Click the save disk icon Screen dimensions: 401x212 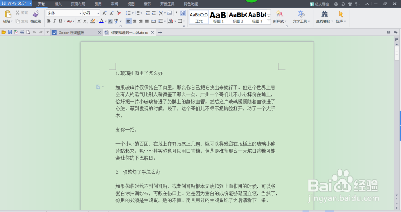10,32
